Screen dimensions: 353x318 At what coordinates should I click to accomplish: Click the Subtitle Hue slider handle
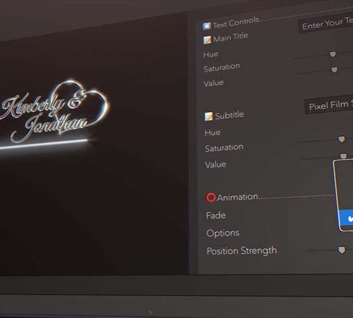click(342, 139)
